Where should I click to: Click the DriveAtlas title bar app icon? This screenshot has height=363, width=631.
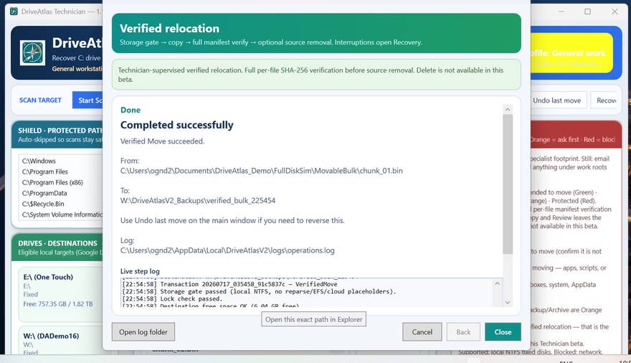coord(14,11)
